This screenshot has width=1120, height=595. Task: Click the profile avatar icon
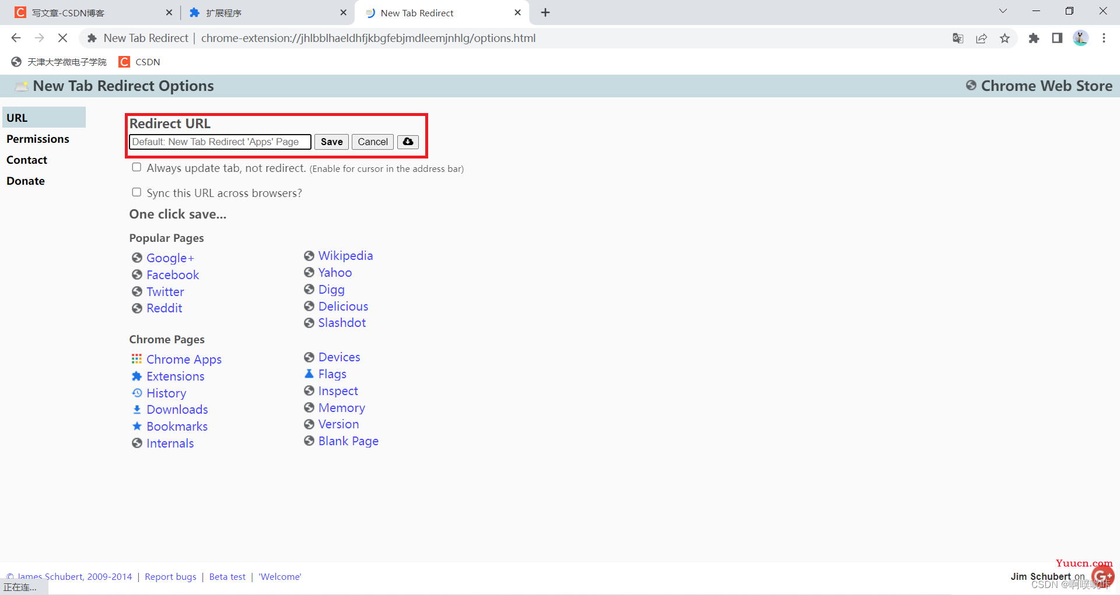click(x=1080, y=38)
